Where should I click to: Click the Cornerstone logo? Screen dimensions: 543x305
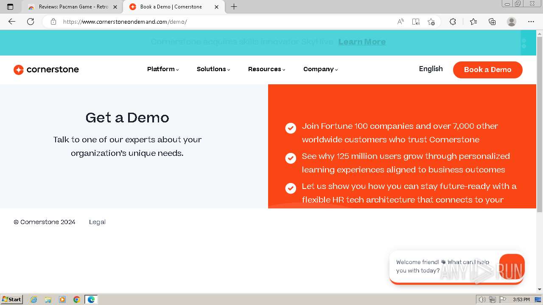46,69
